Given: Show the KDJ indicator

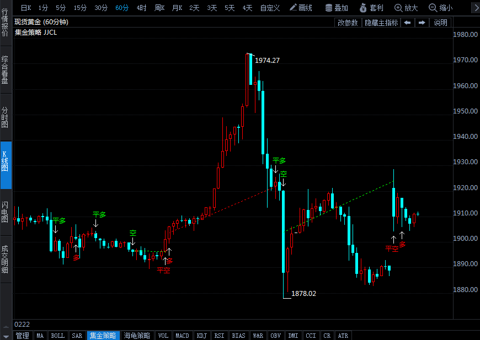Looking at the screenshot, I should pos(202,336).
